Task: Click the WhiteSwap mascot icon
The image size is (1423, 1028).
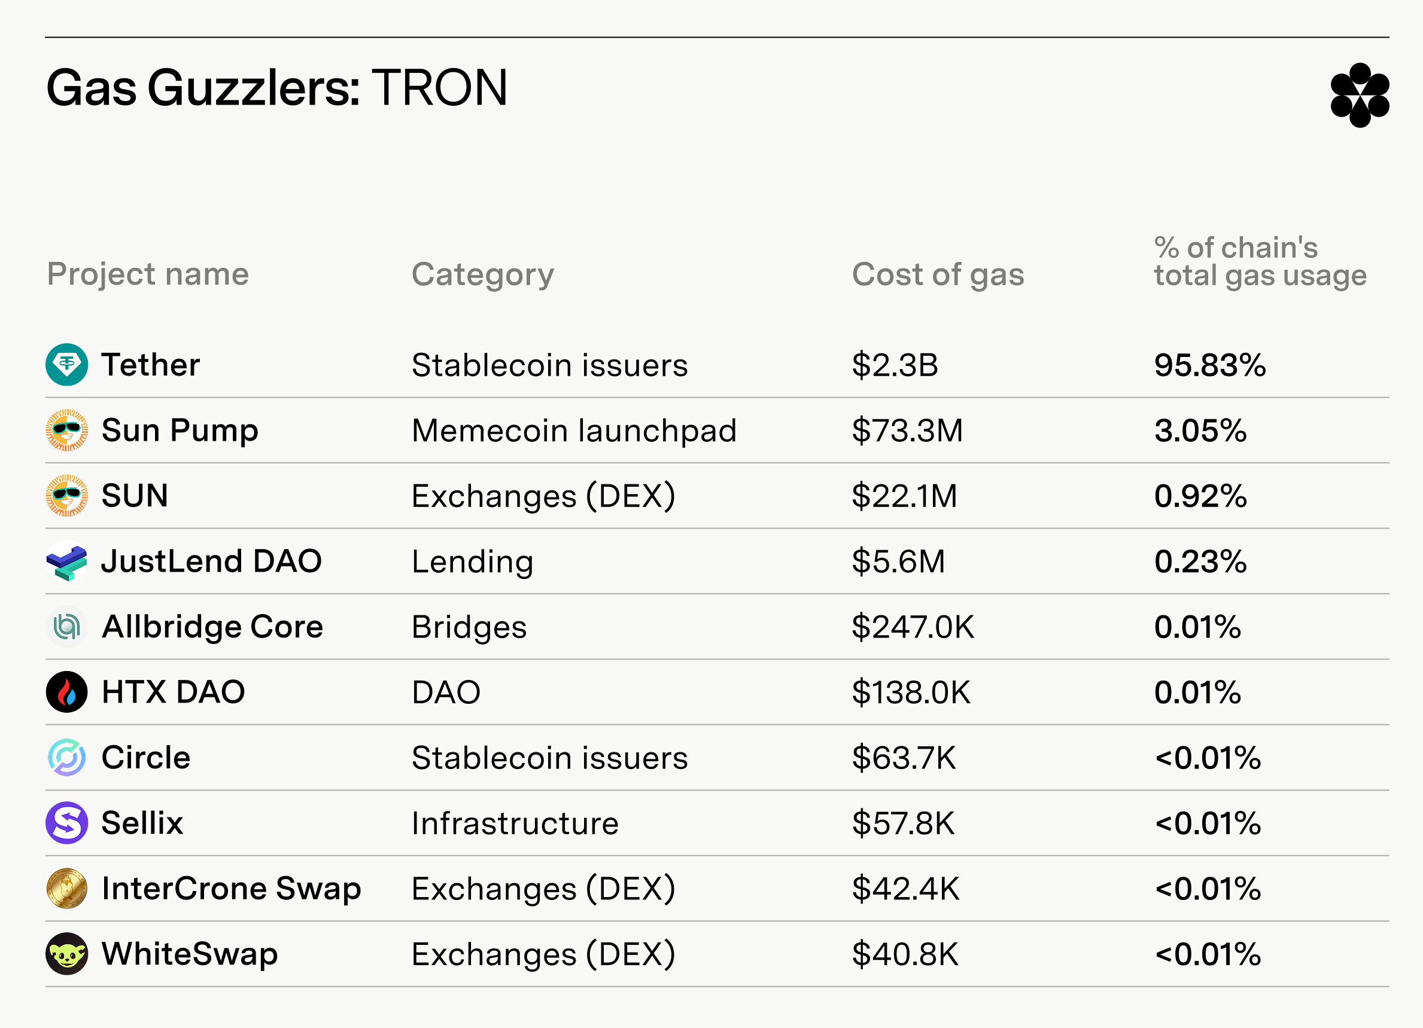Action: [66, 953]
